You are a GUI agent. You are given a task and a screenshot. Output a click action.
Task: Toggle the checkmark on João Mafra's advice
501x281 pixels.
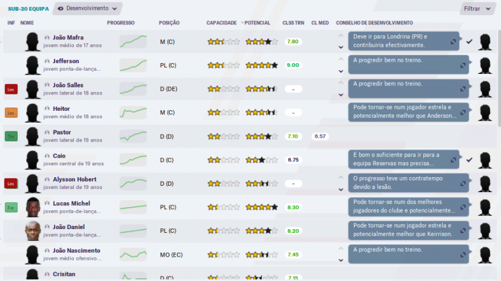[470, 41]
